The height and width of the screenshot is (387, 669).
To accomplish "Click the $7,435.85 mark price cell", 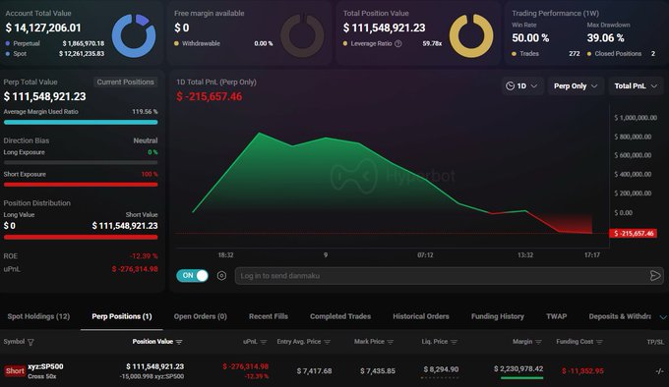I will 378,371.
